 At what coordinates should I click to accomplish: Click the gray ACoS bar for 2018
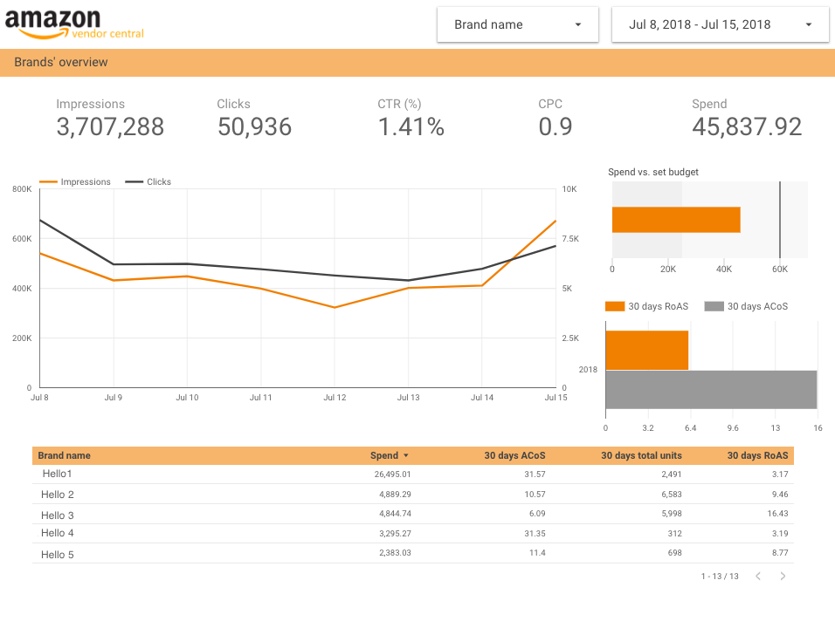point(711,390)
